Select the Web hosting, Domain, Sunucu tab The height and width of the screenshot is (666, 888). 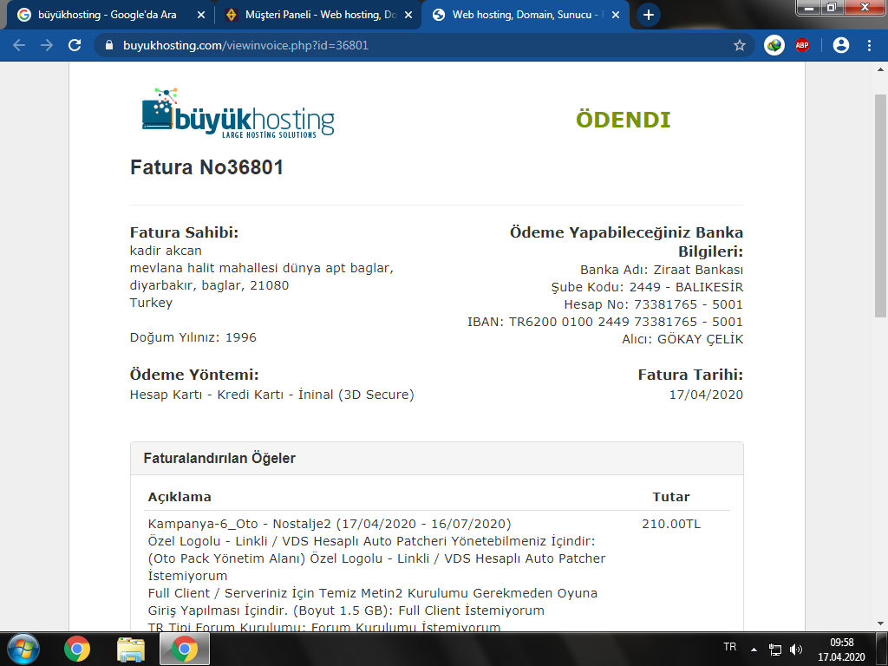tap(525, 15)
